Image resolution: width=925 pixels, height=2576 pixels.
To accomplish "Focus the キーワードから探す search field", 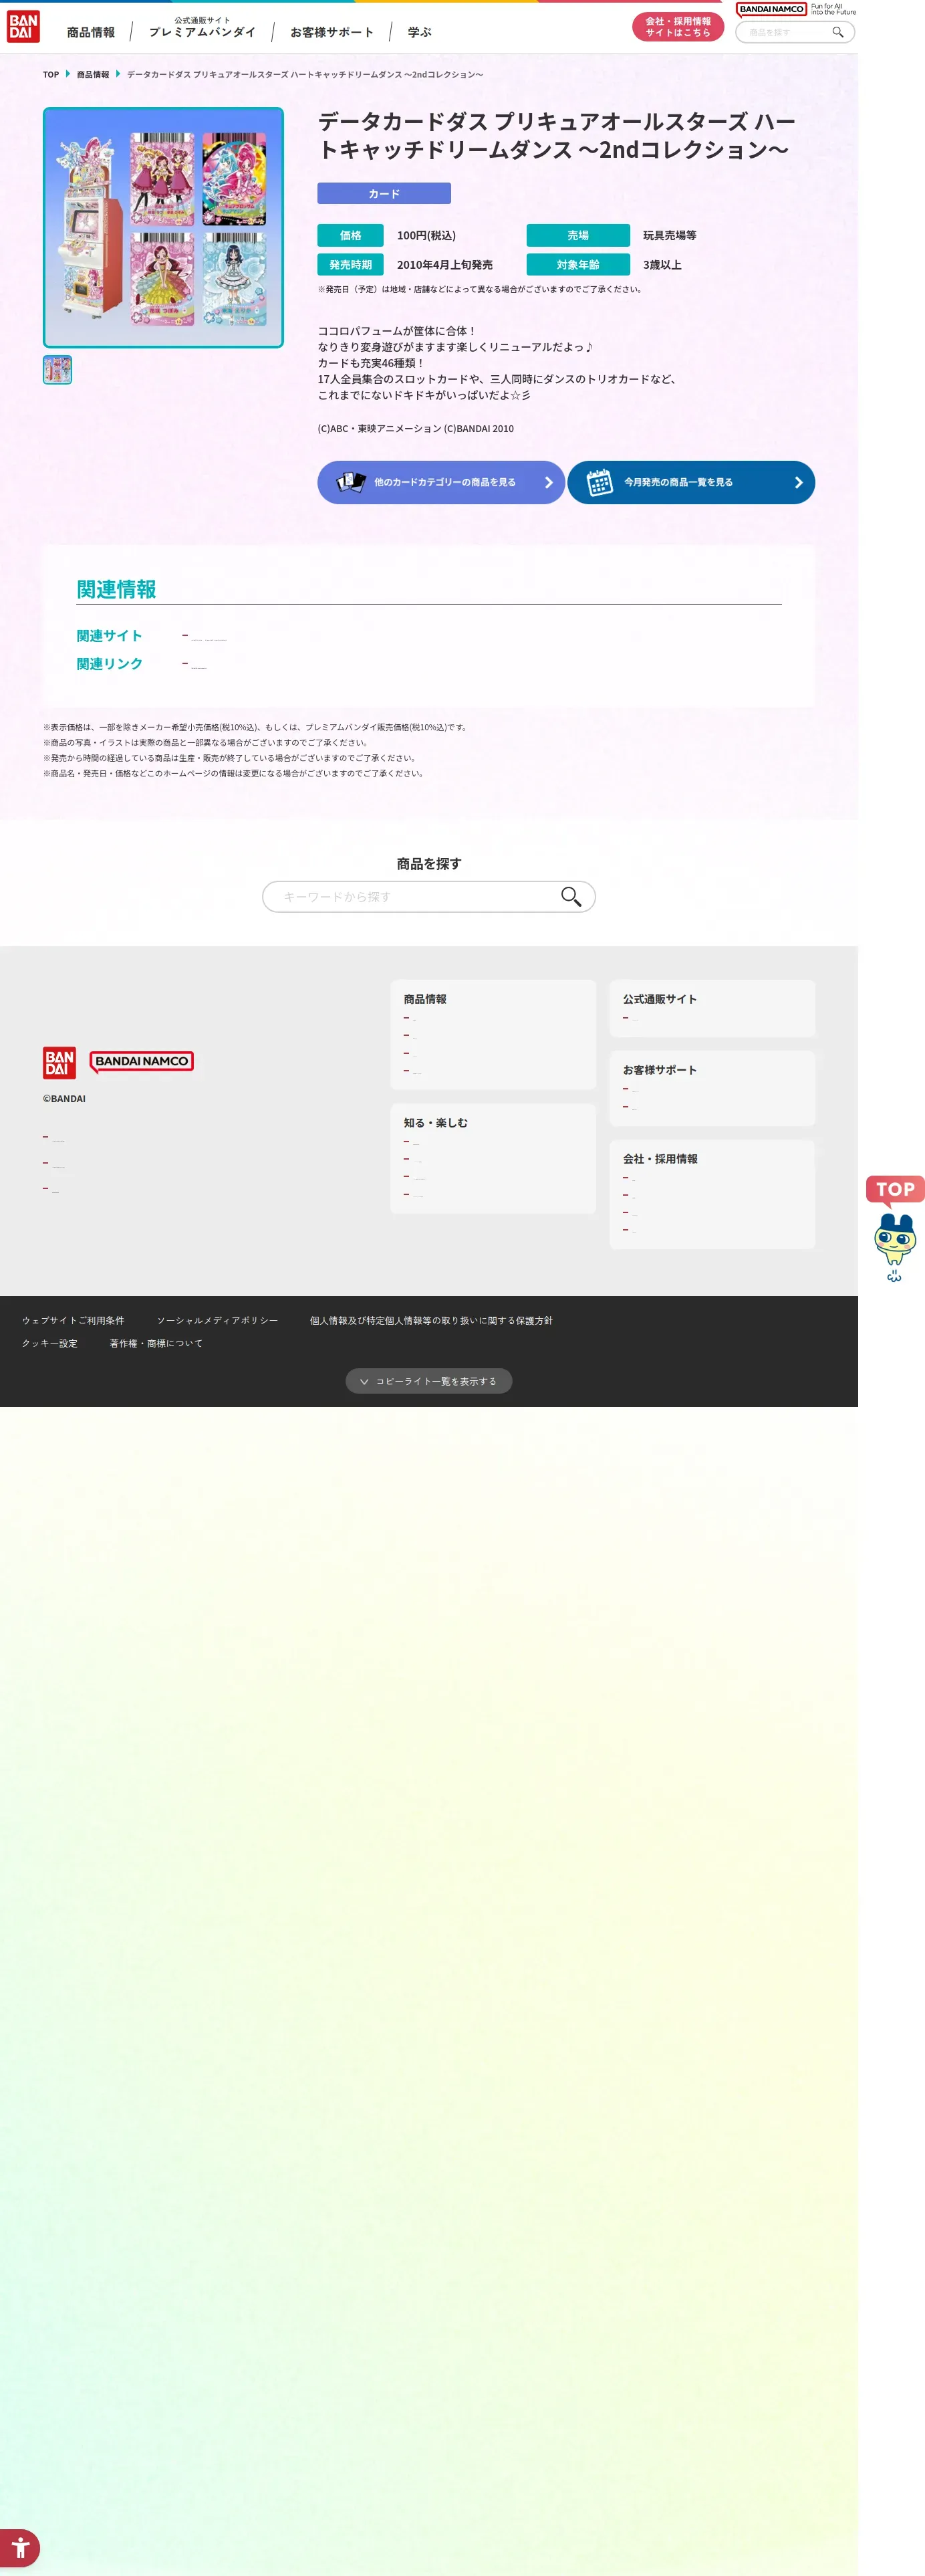I will coord(428,897).
